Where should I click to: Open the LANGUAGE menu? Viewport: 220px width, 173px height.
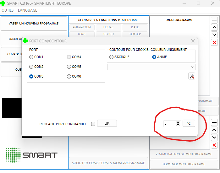click(x=28, y=10)
